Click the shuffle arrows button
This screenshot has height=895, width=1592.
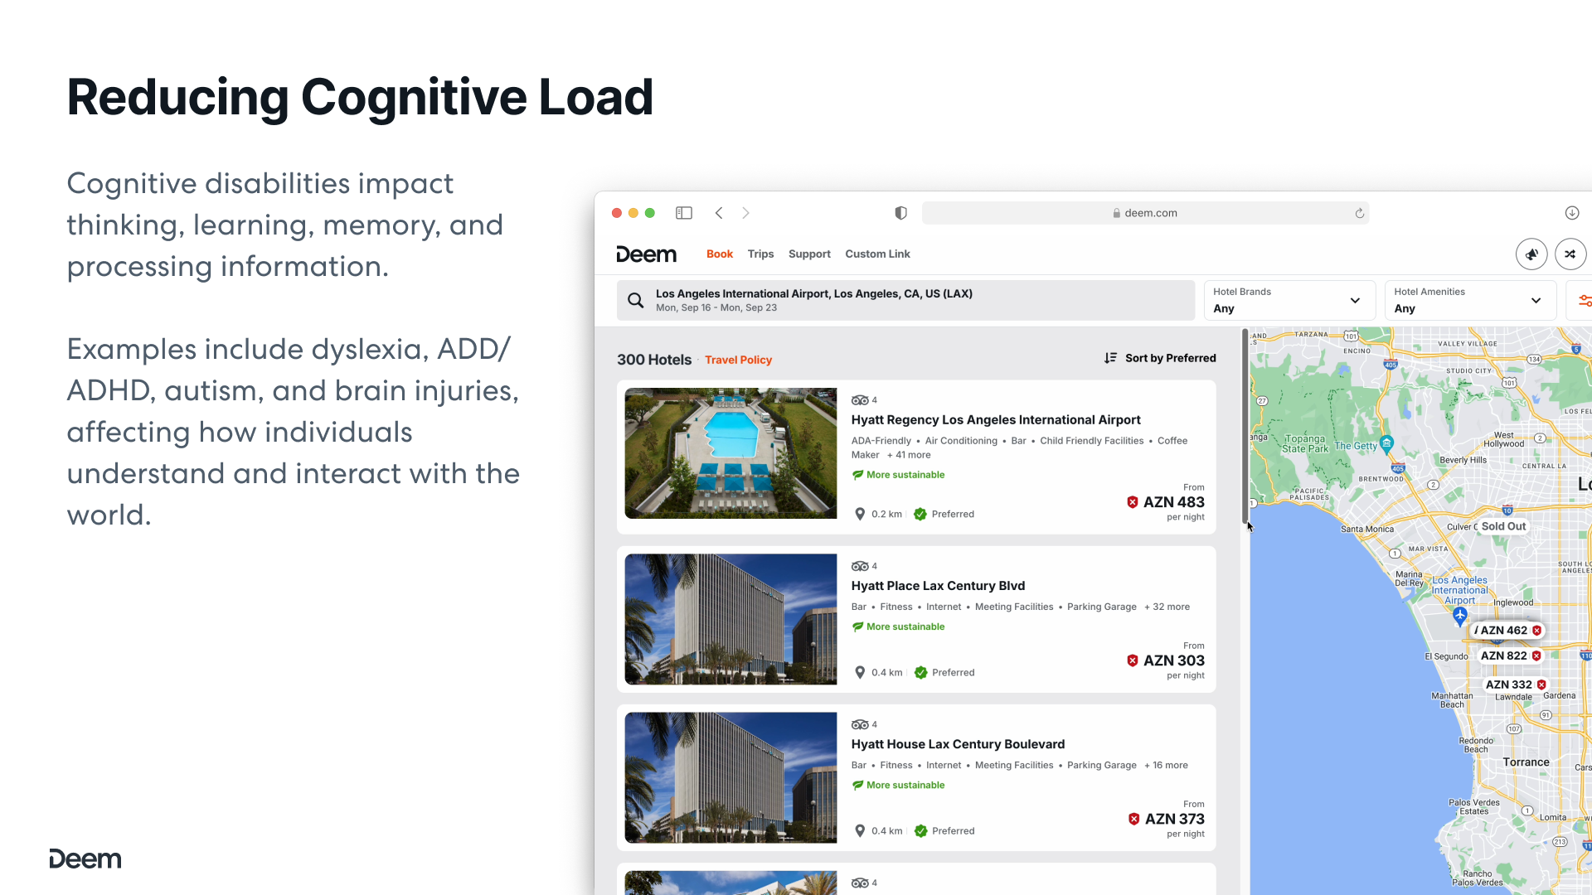pyautogui.click(x=1570, y=254)
